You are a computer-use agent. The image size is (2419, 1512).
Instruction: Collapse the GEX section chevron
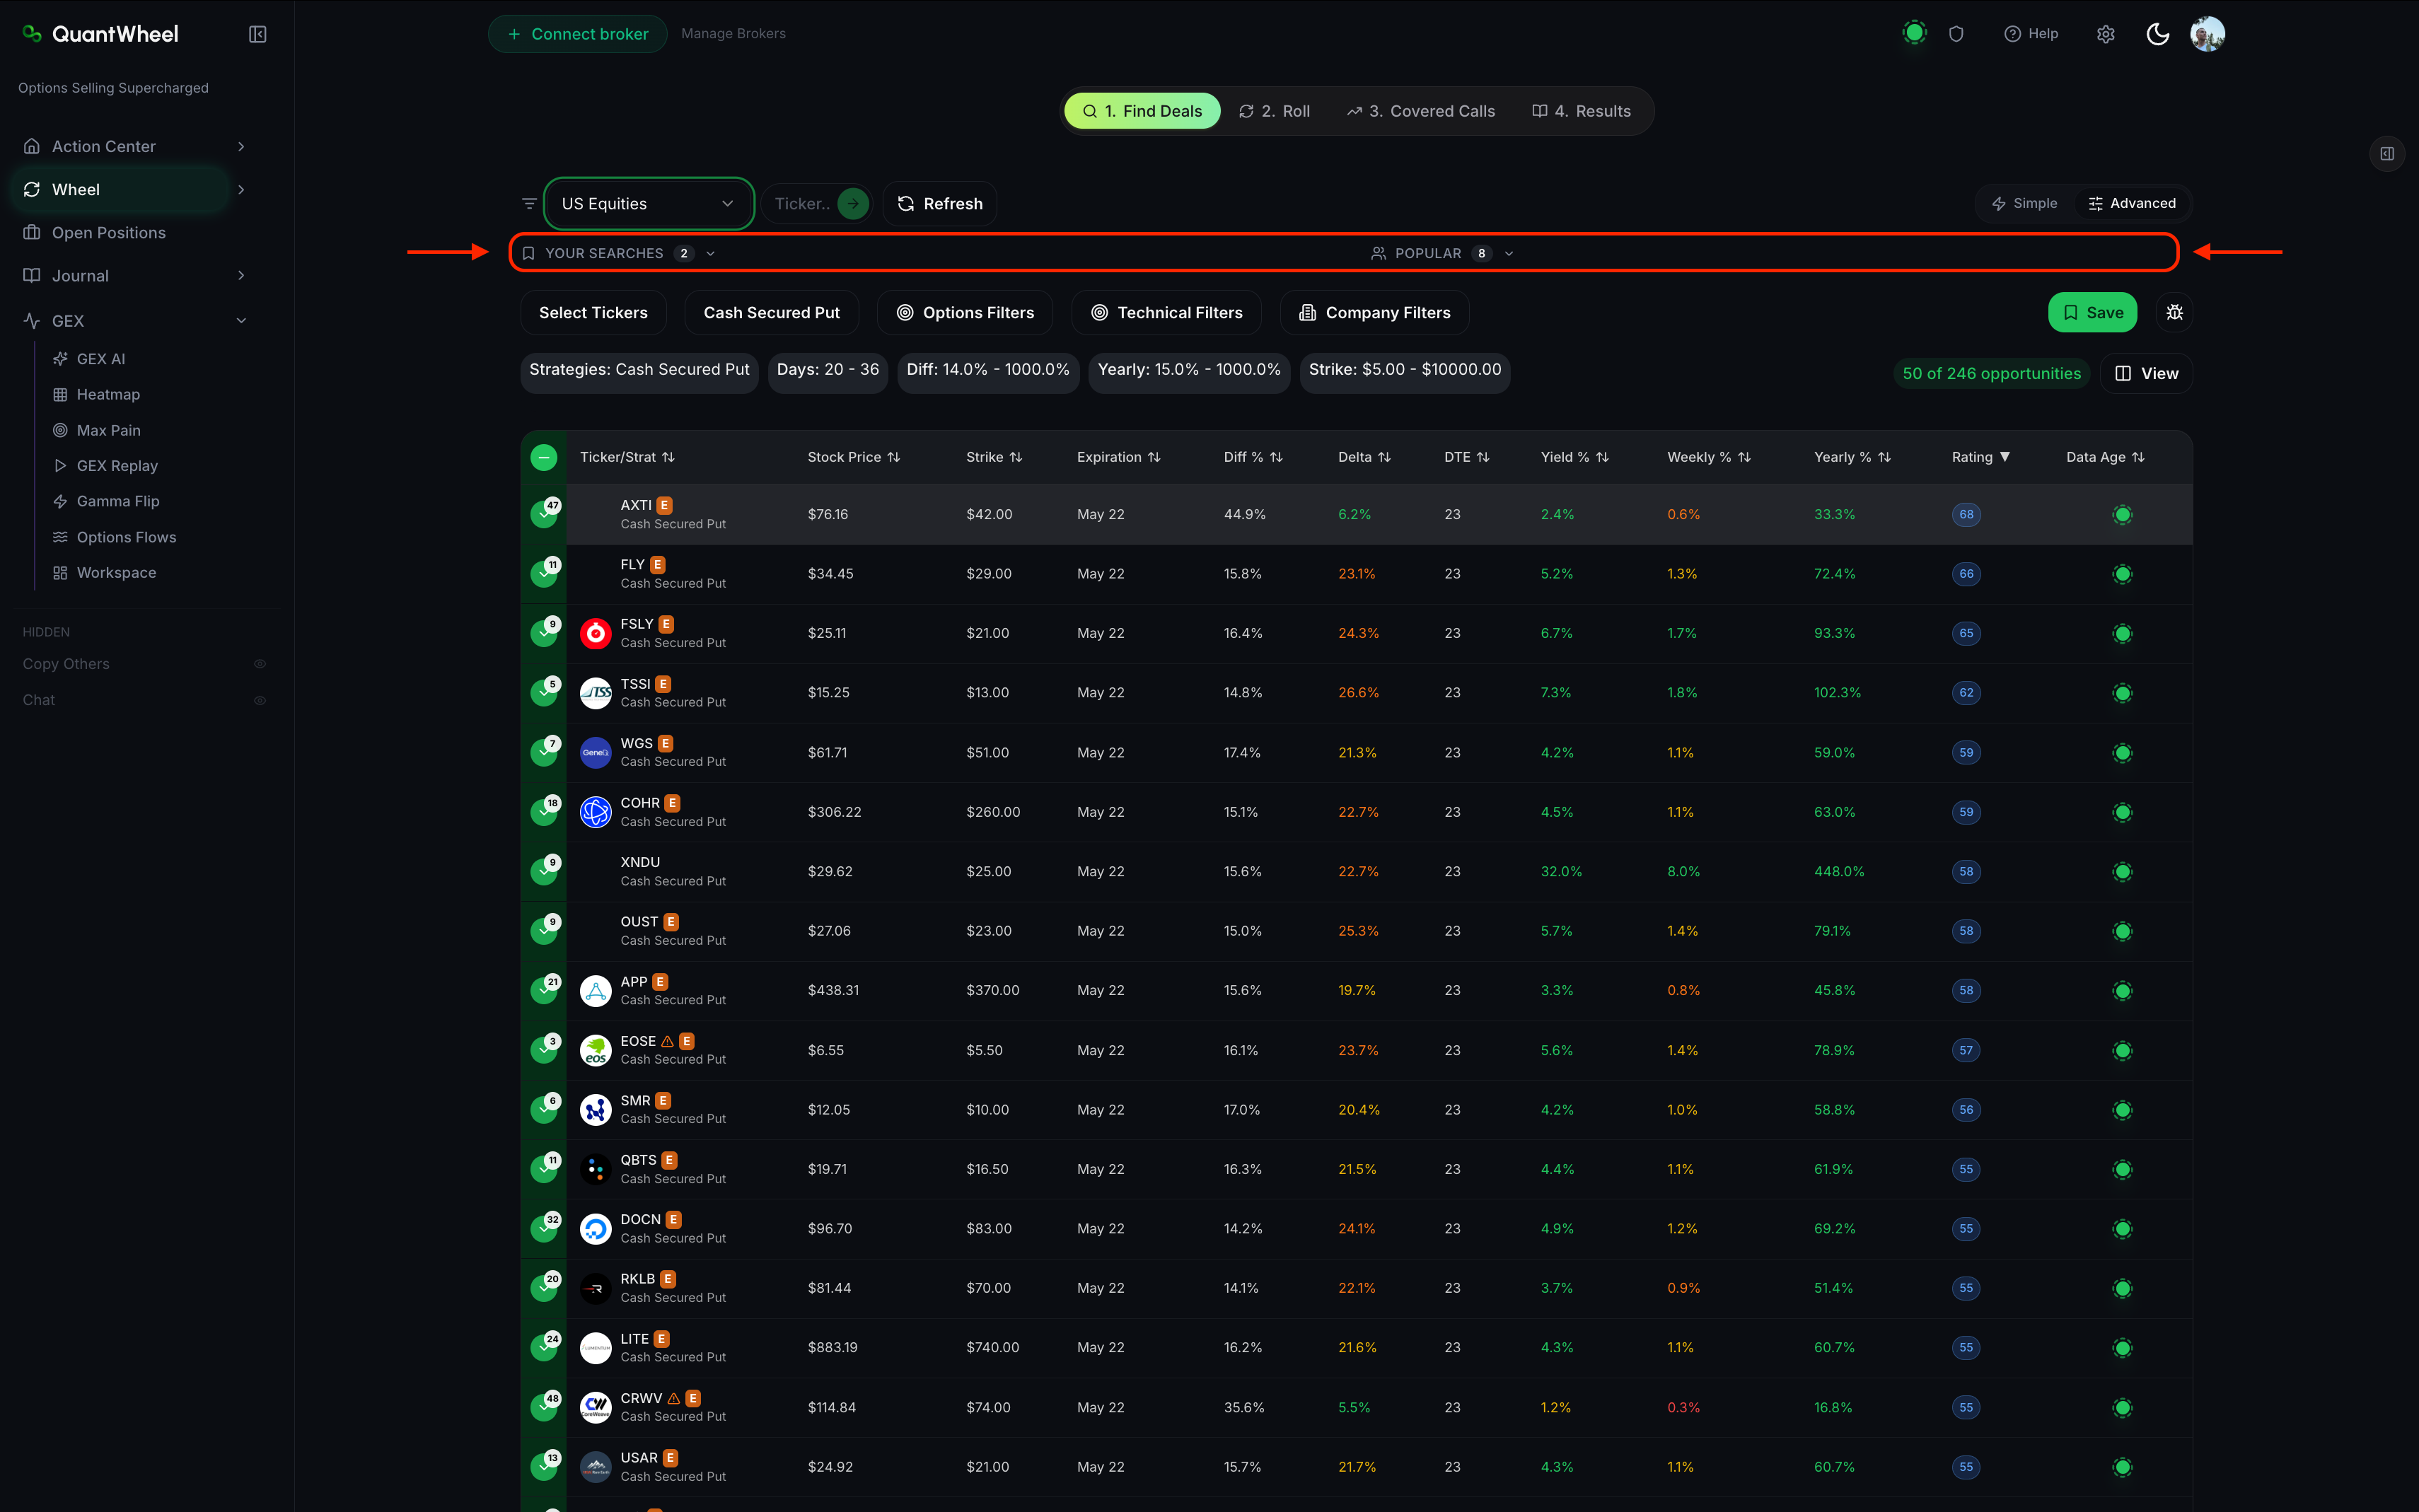(241, 321)
